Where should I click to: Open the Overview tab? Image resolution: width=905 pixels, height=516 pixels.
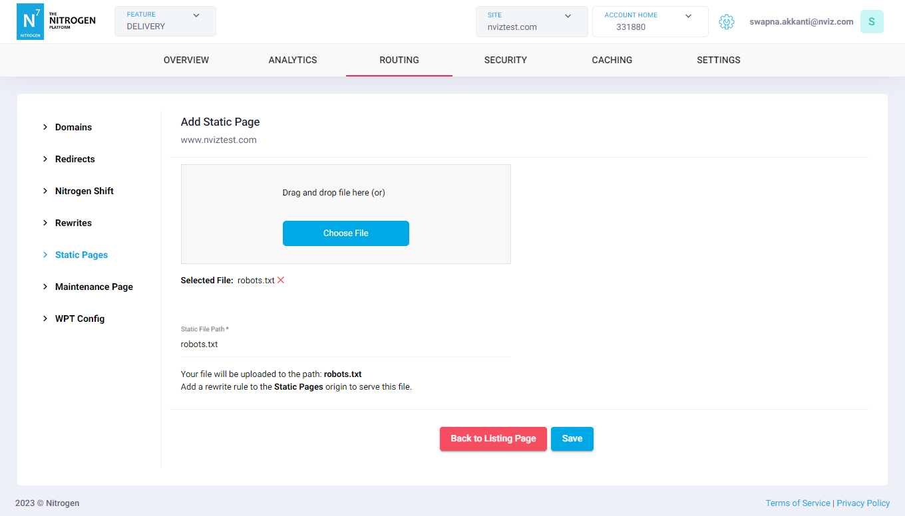point(186,60)
